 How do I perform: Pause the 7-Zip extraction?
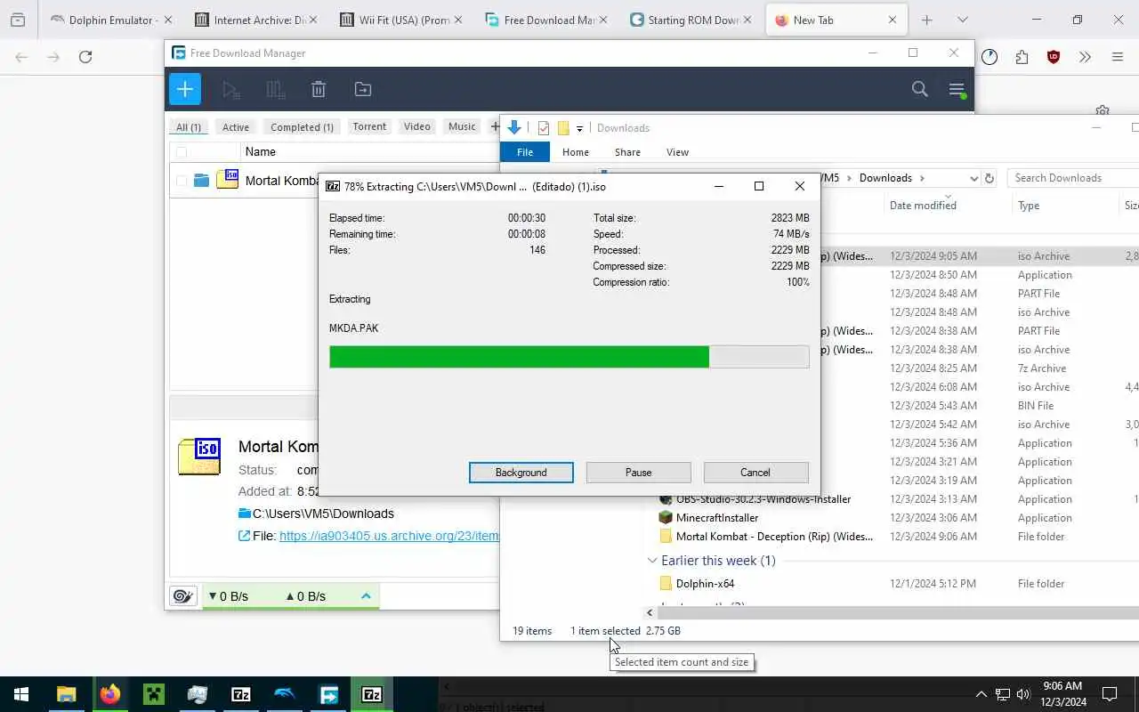tap(638, 473)
